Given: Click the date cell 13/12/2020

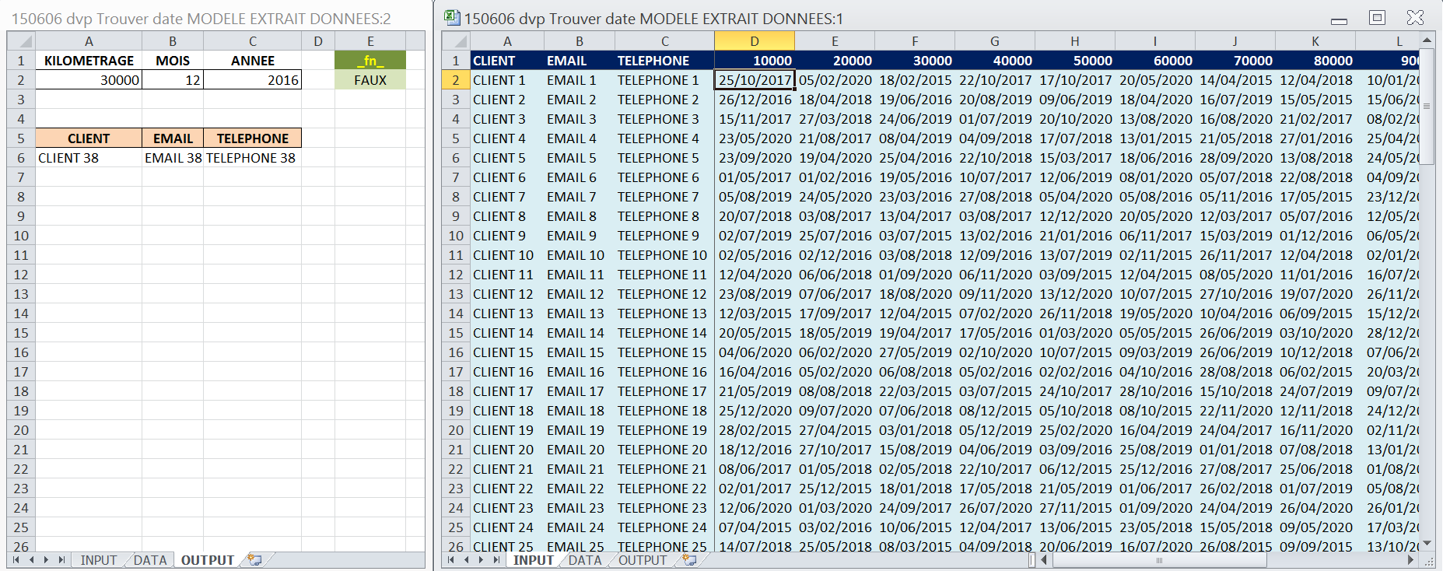Looking at the screenshot, I should [x=1075, y=294].
